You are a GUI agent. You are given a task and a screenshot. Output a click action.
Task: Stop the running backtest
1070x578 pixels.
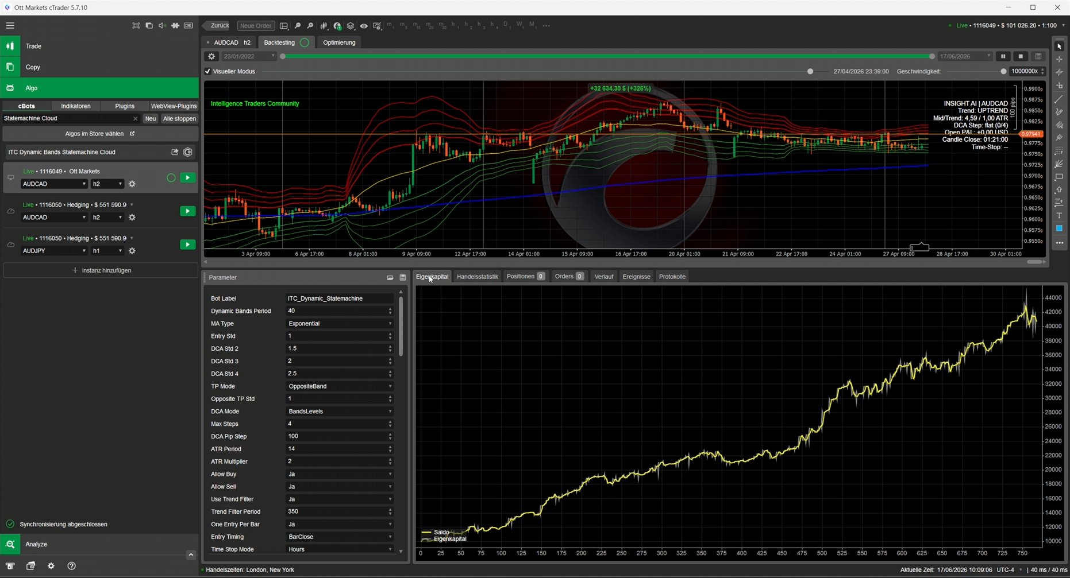point(1021,56)
